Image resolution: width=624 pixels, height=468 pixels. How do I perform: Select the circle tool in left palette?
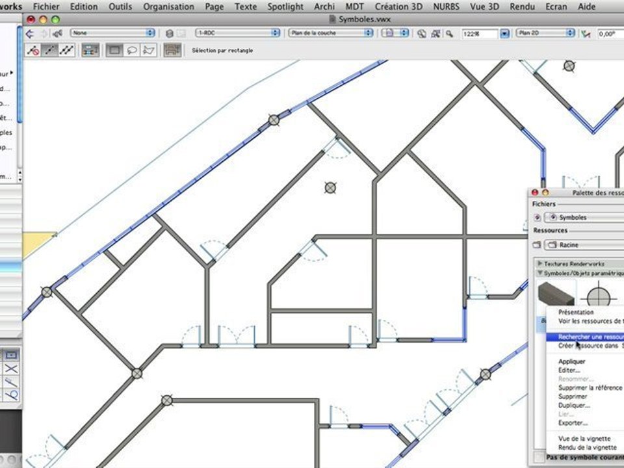(12, 395)
